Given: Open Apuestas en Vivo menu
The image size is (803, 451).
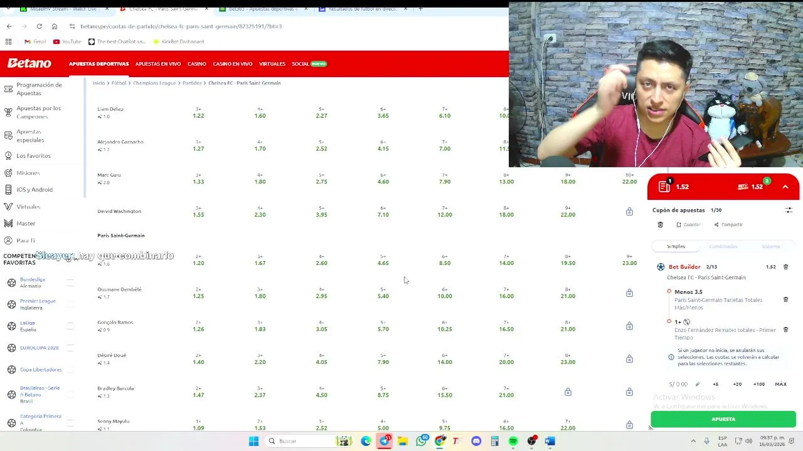Looking at the screenshot, I should pyautogui.click(x=158, y=64).
